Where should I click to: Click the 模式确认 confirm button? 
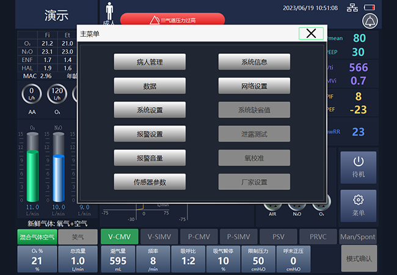359,258
